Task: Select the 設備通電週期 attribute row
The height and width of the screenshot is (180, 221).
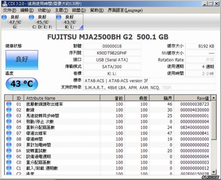Action: 108,156
